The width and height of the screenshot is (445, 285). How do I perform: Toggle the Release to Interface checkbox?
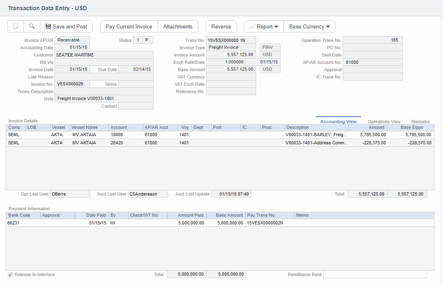tap(10, 275)
